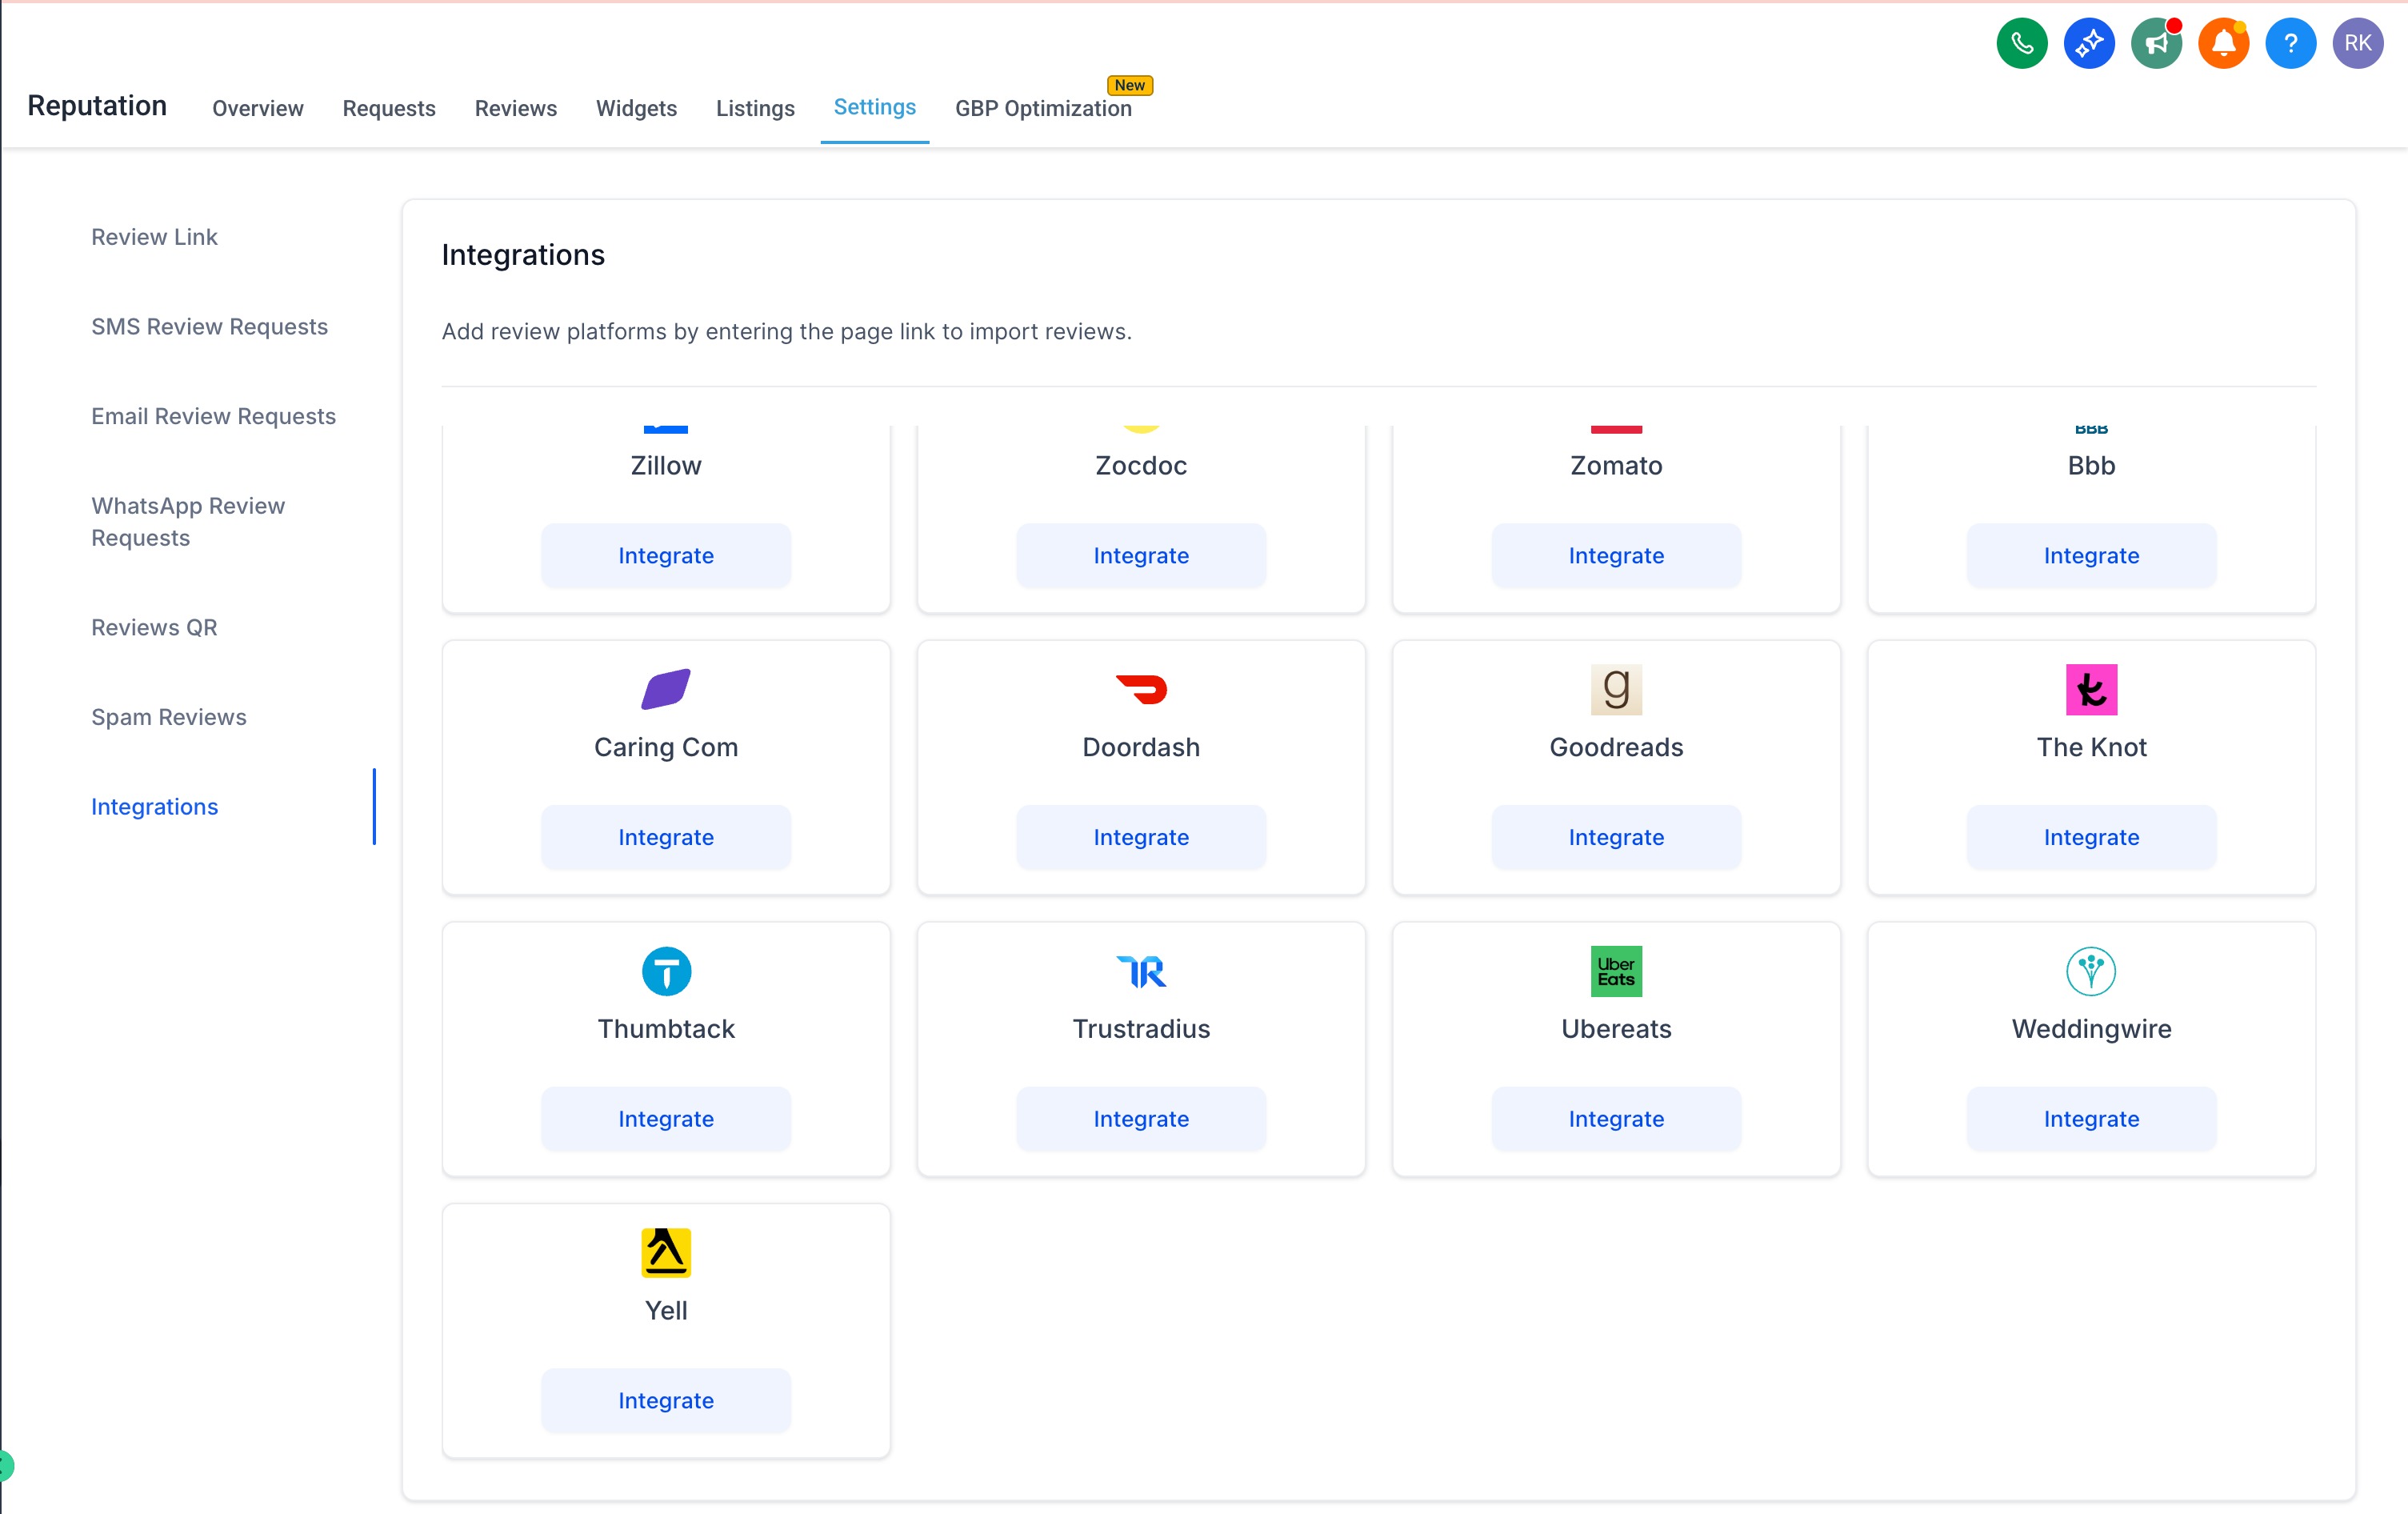The width and height of the screenshot is (2408, 1514).
Task: Select the Settings tab
Action: [x=875, y=107]
